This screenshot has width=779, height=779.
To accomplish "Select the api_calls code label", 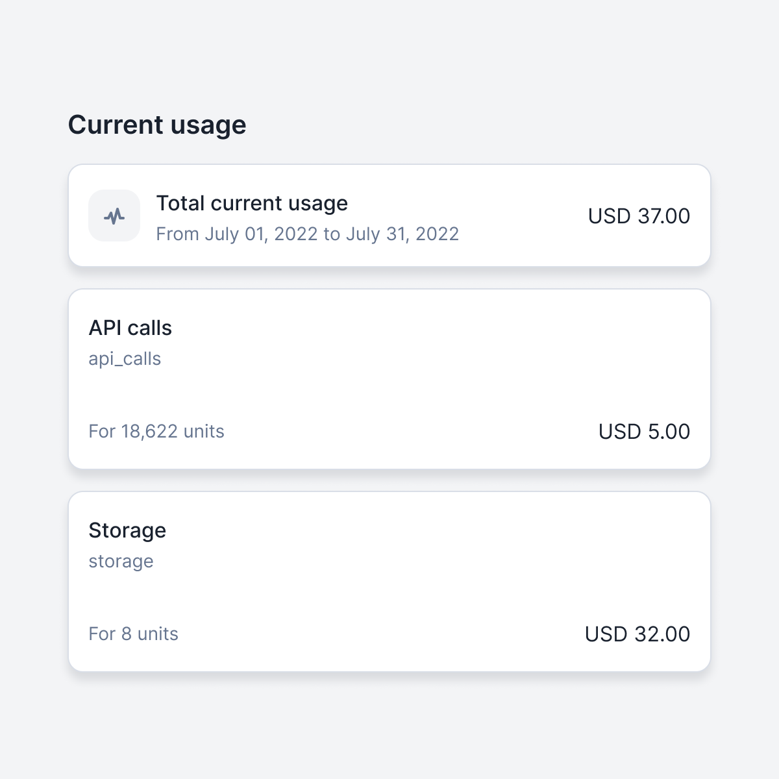I will pyautogui.click(x=125, y=359).
